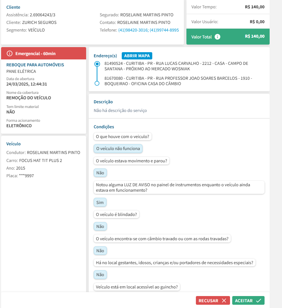Image resolution: width=282 pixels, height=308 pixels.
Task: Click "Não" under câmbio travado question
Action: tap(100, 251)
